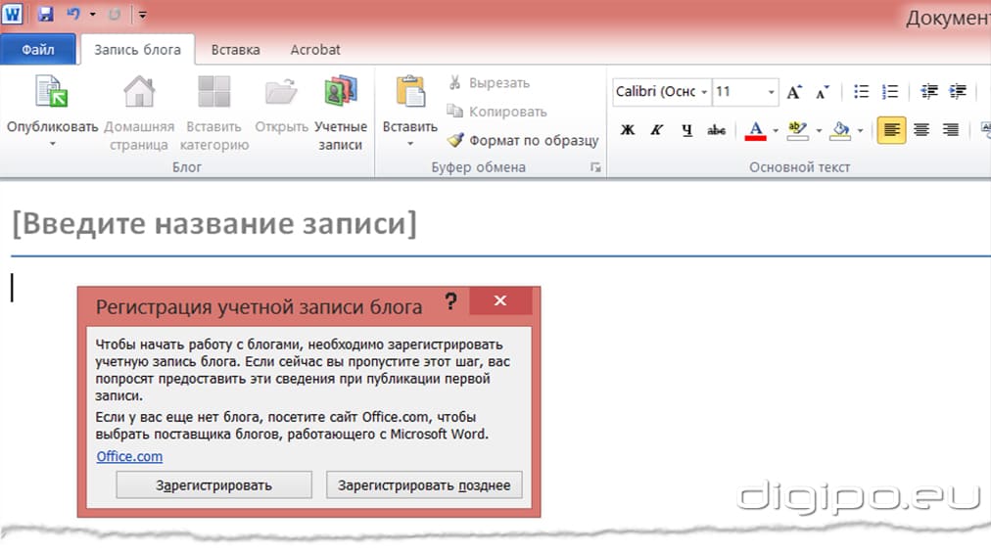This screenshot has width=991, height=553.
Task: Open the undo history dropdown arrow
Action: click(x=93, y=14)
